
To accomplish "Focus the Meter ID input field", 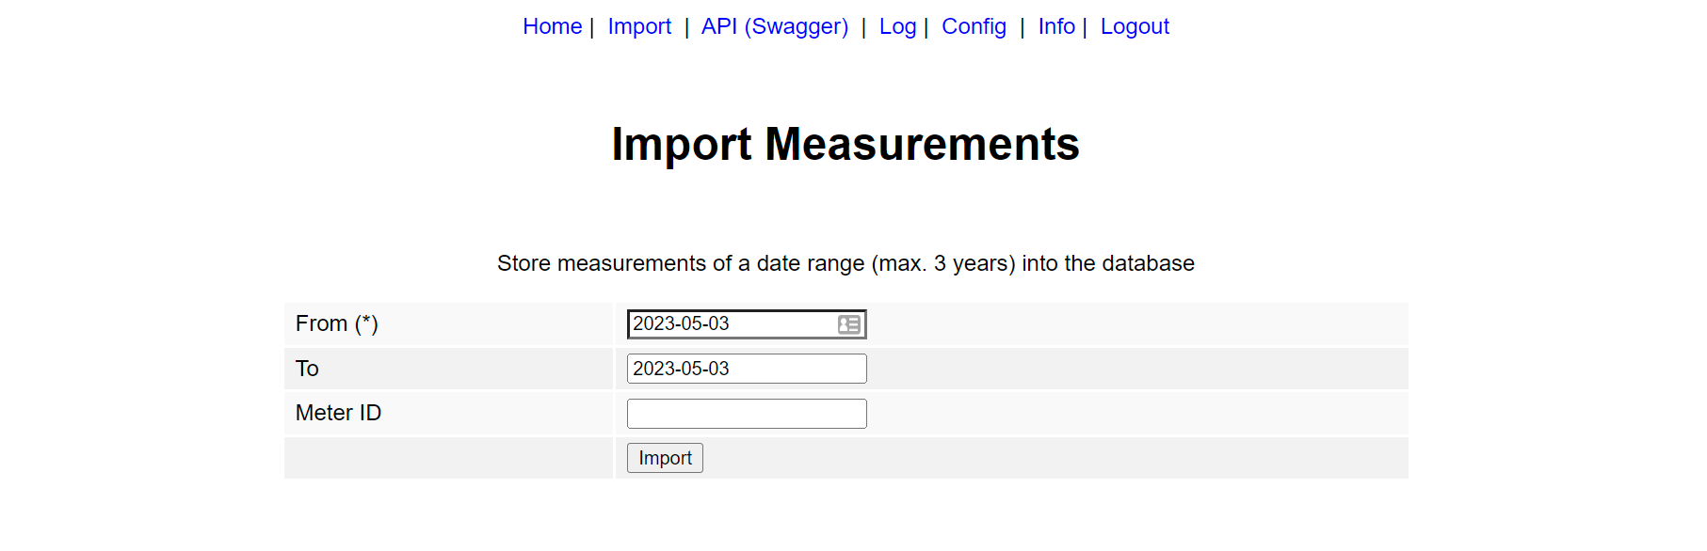I will [x=747, y=414].
